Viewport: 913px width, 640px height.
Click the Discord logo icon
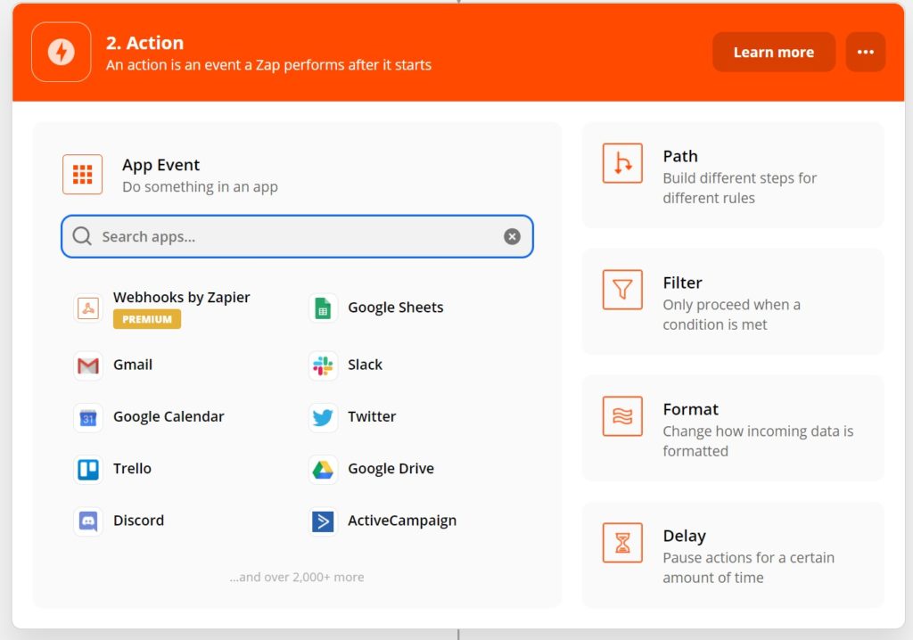pos(88,521)
